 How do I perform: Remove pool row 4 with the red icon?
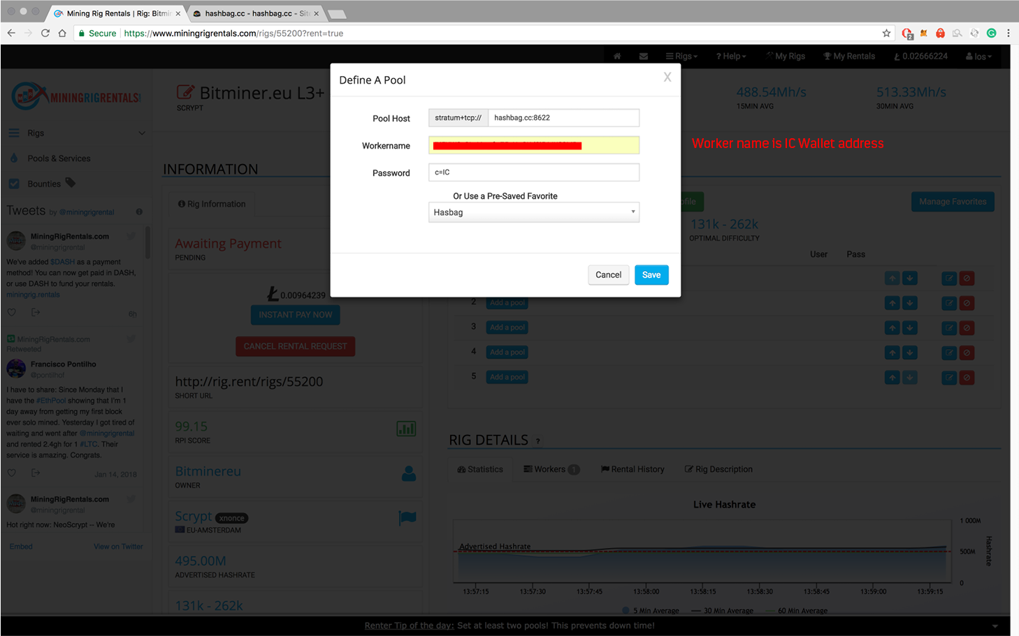[967, 353]
